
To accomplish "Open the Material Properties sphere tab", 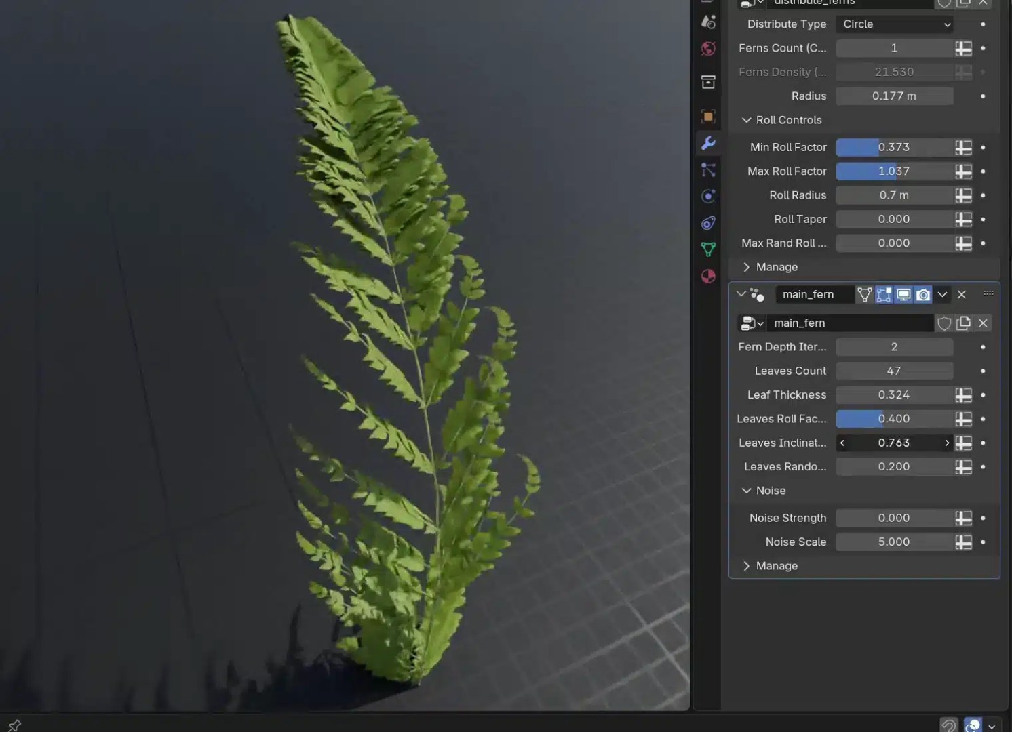I will [707, 277].
